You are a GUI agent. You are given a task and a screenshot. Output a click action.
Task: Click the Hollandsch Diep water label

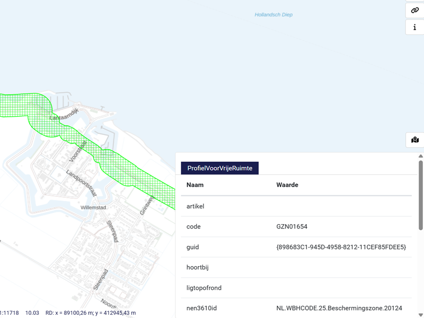point(273,15)
